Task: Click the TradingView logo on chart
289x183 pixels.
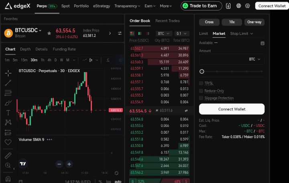Action: click(23, 164)
